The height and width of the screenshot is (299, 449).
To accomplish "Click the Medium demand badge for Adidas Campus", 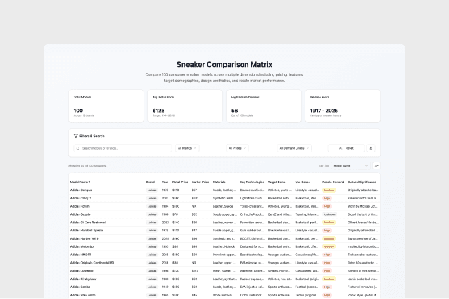I will tap(329, 190).
